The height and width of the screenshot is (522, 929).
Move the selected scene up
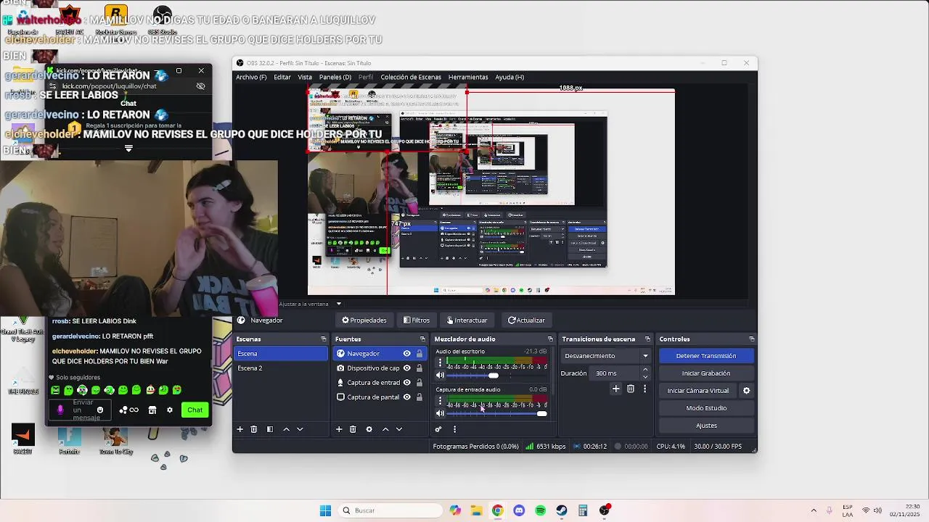point(286,429)
